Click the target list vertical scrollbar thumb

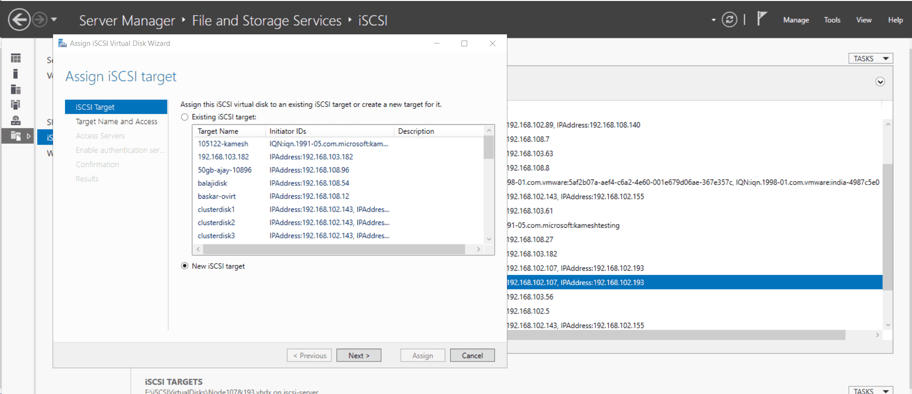click(x=489, y=147)
